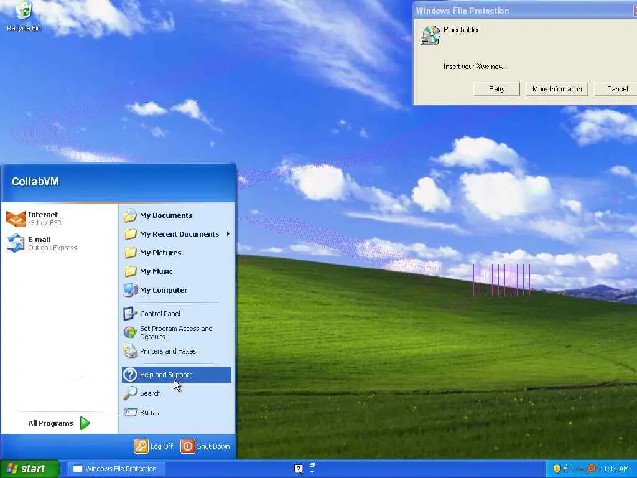Click the Retry button
This screenshot has width=637, height=478.
496,89
